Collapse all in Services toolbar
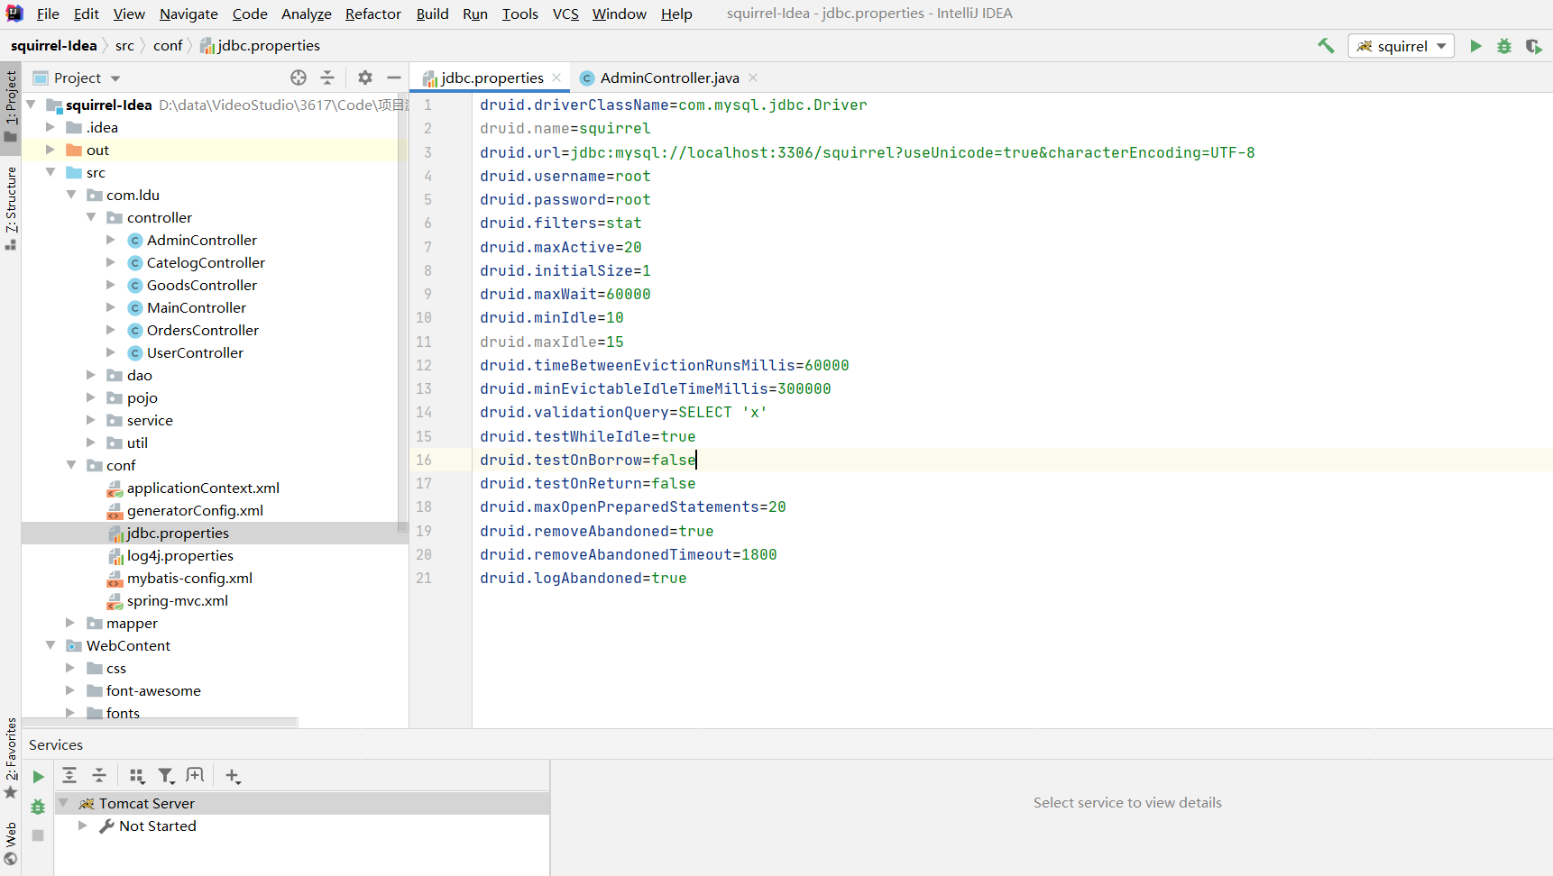Screen dimensions: 1553x876 pos(99,775)
